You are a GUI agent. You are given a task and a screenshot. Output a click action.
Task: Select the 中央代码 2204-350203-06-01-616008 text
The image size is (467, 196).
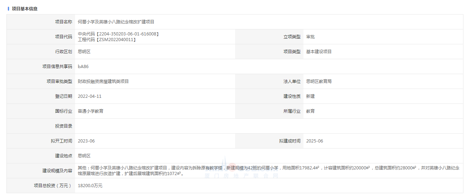point(118,34)
